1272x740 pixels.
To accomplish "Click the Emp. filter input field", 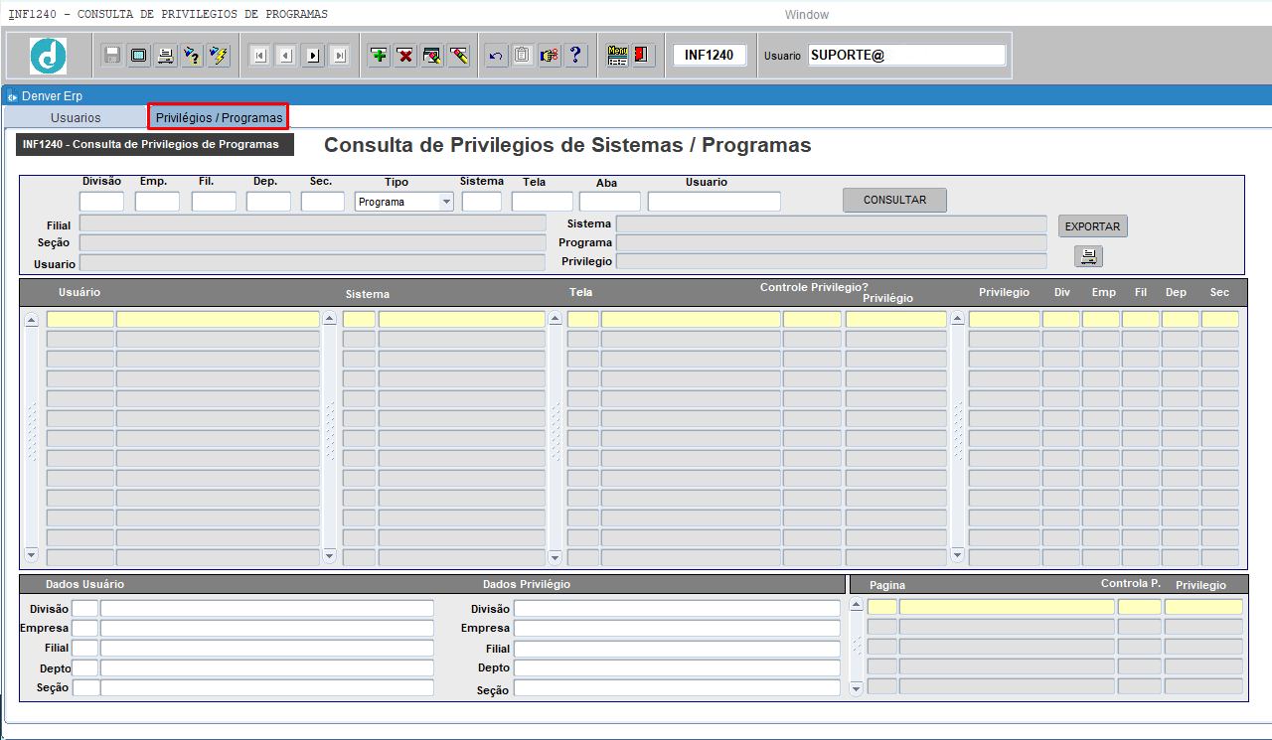I will click(157, 202).
